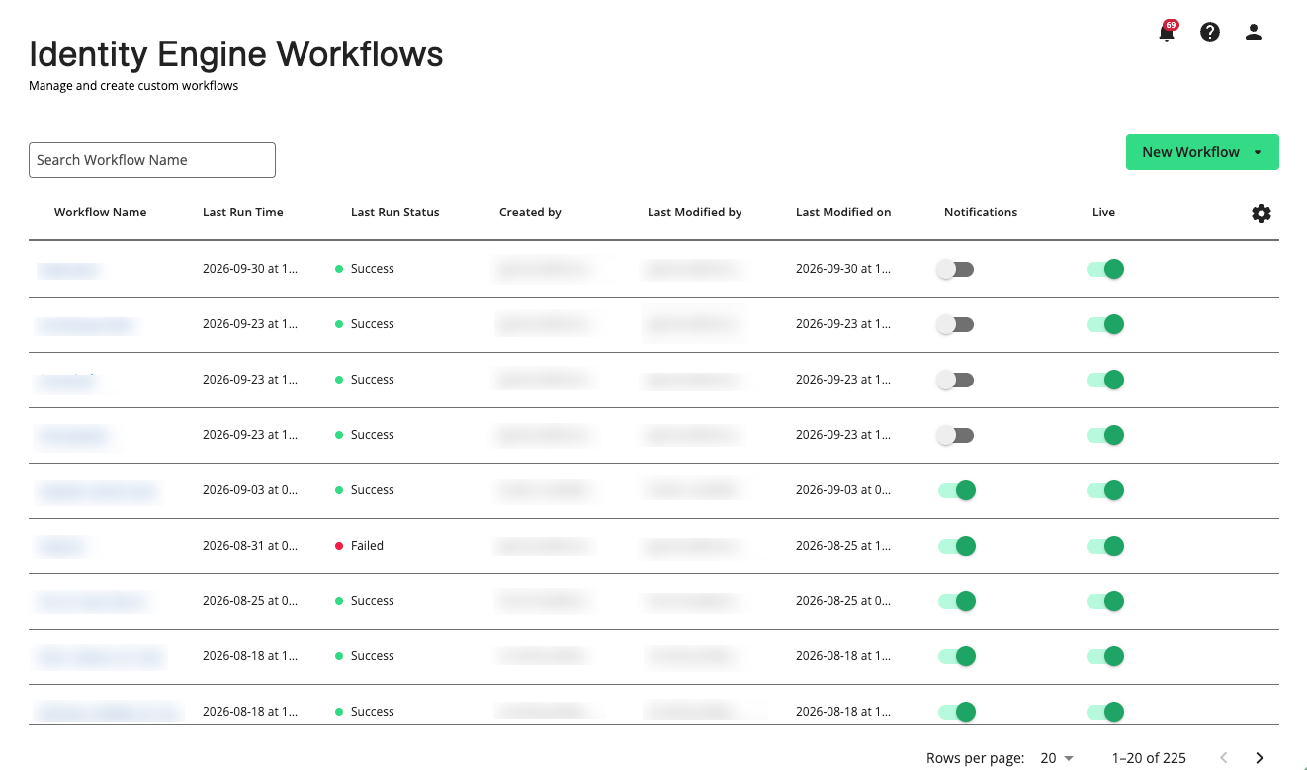Sort by the Last Modified on header
The width and height of the screenshot is (1307, 770).
[x=843, y=213]
